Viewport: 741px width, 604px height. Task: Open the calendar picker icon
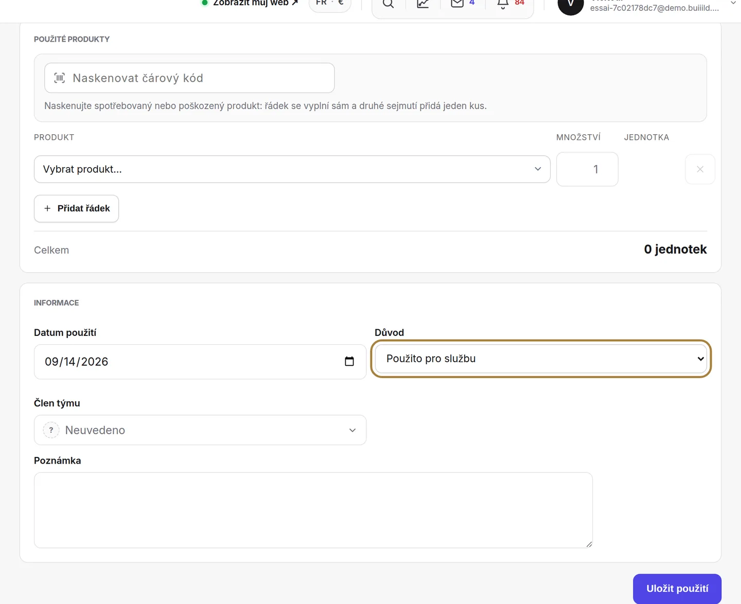click(349, 361)
